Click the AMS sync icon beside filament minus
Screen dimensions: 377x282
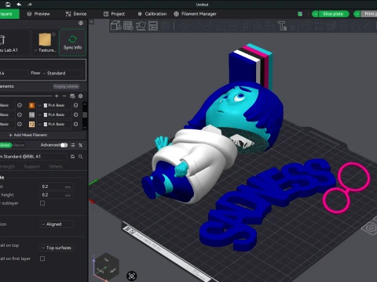[x=72, y=96]
